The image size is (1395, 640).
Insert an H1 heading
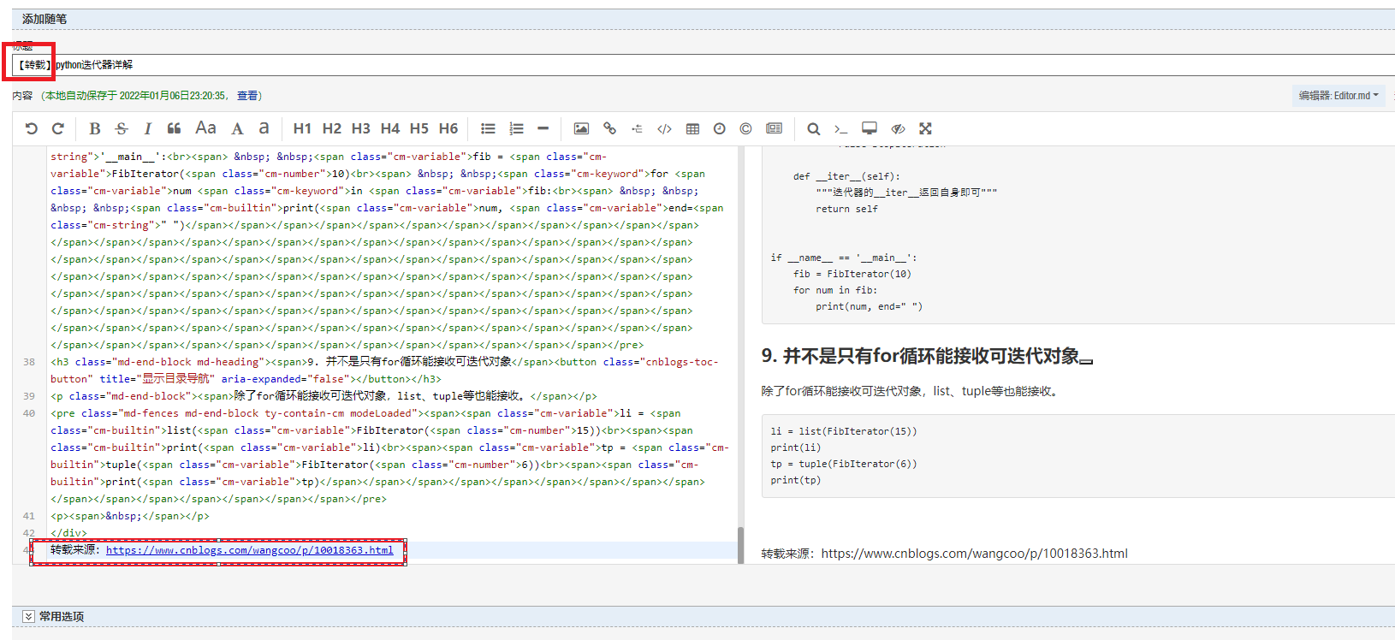[302, 128]
